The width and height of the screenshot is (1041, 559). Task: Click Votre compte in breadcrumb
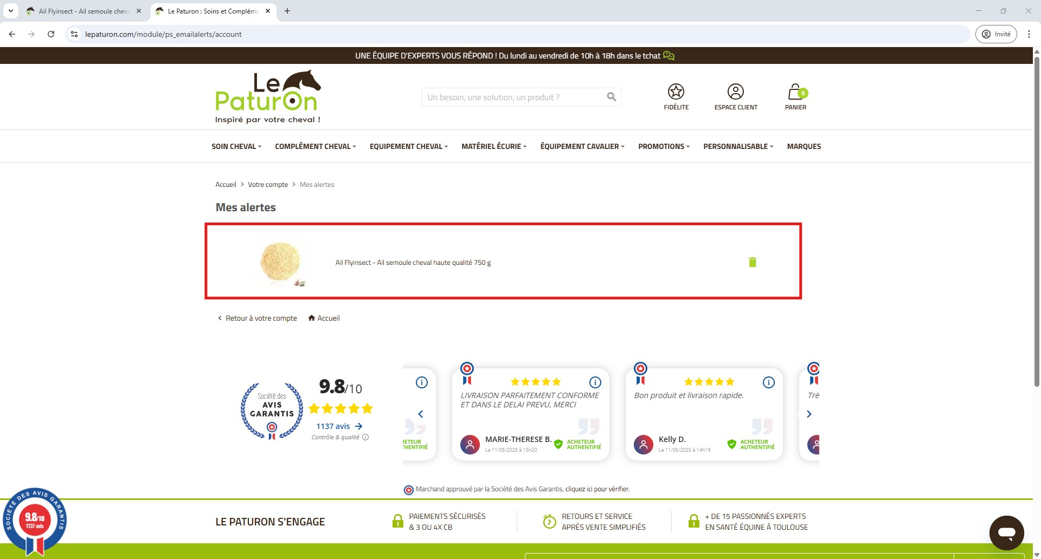pyautogui.click(x=268, y=185)
